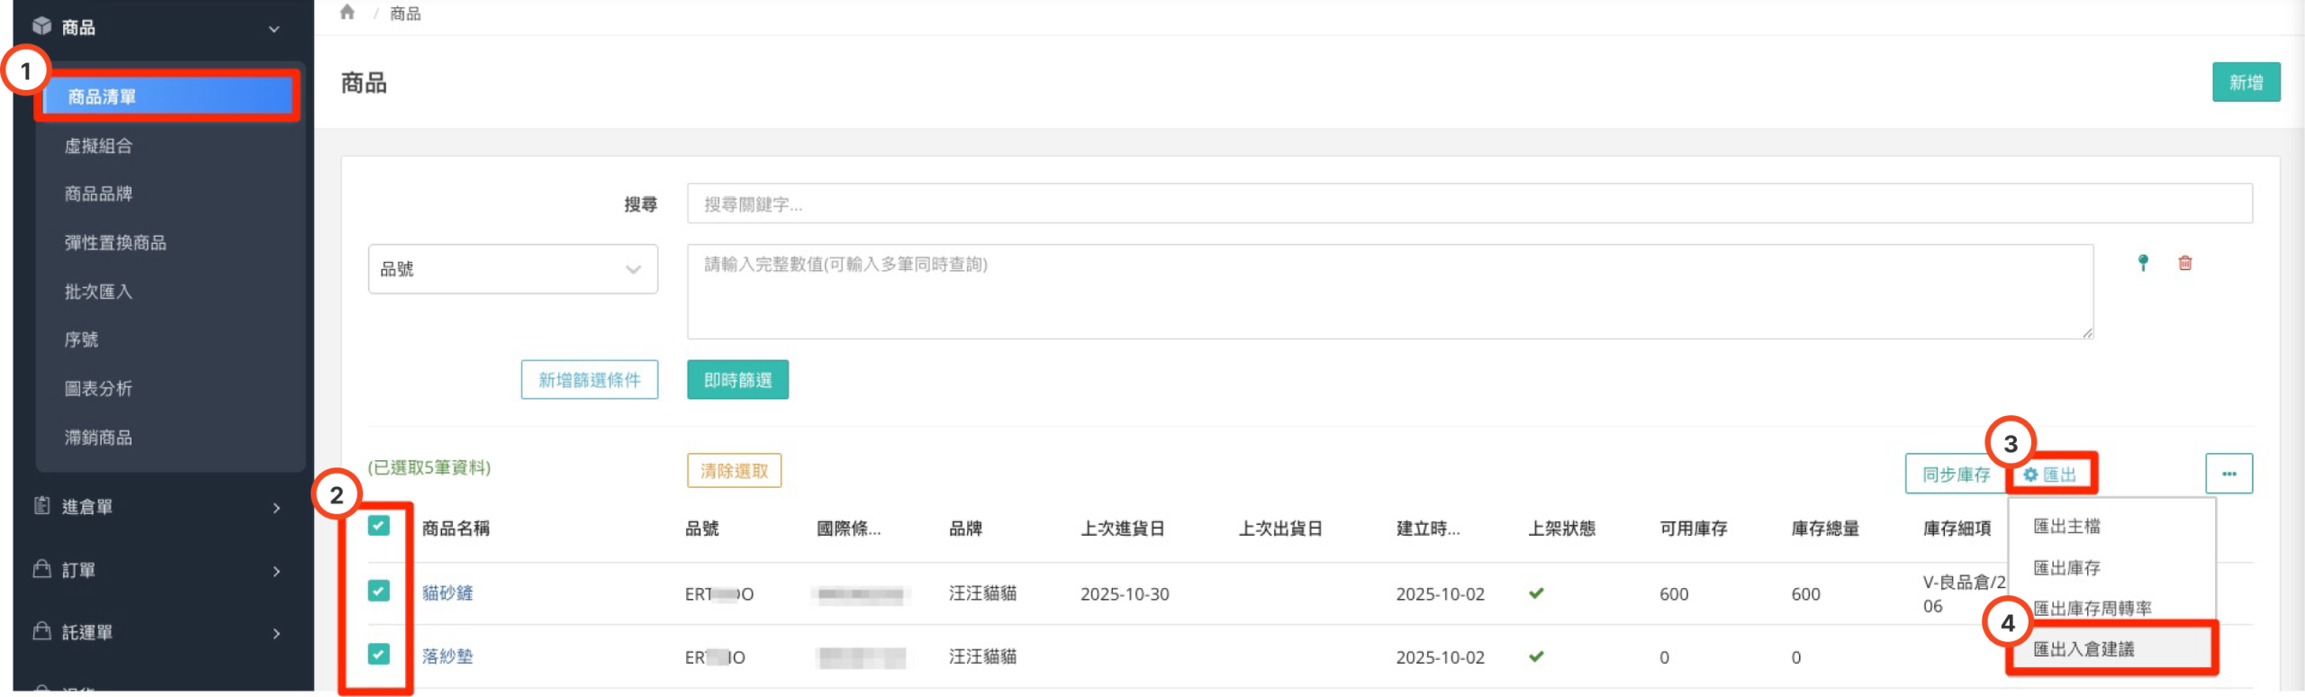Click the 訂單 bag icon in sidebar
Image resolution: width=2305 pixels, height=697 pixels.
[x=42, y=569]
